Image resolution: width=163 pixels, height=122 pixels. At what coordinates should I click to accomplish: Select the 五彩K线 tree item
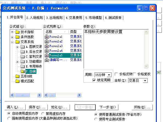click(27, 76)
